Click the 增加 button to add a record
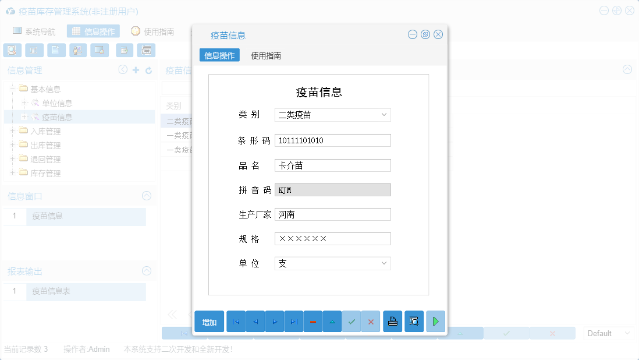Viewport: 639px width, 360px height. pyautogui.click(x=210, y=321)
